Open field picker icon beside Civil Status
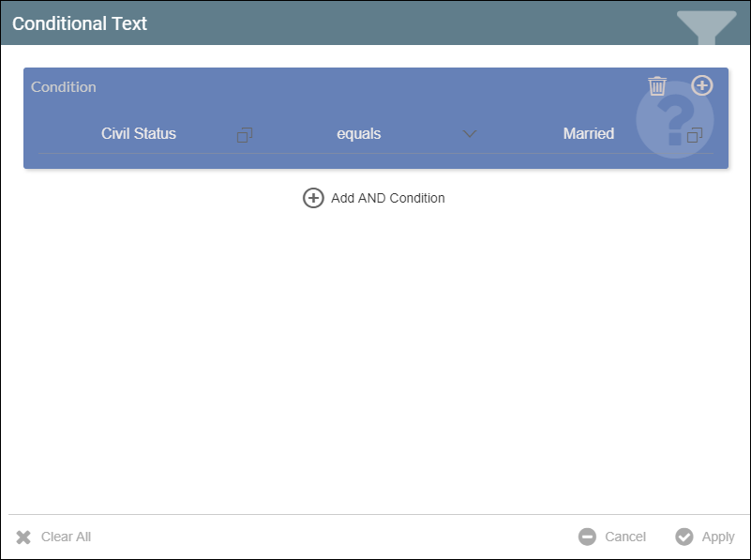Screen dimensions: 751x560 coord(245,134)
